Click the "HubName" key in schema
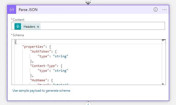The width and height of the screenshot is (176, 105). 38,80
